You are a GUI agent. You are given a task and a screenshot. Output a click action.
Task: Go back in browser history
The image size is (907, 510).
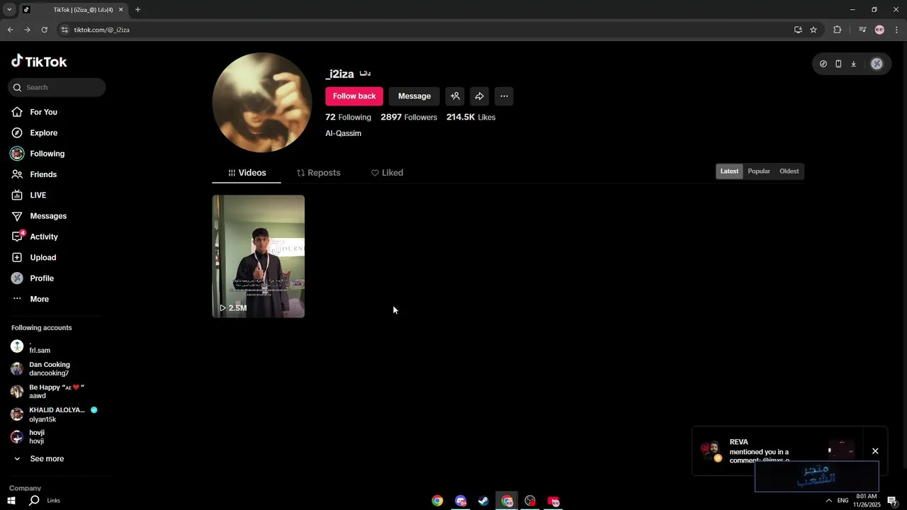pos(10,30)
